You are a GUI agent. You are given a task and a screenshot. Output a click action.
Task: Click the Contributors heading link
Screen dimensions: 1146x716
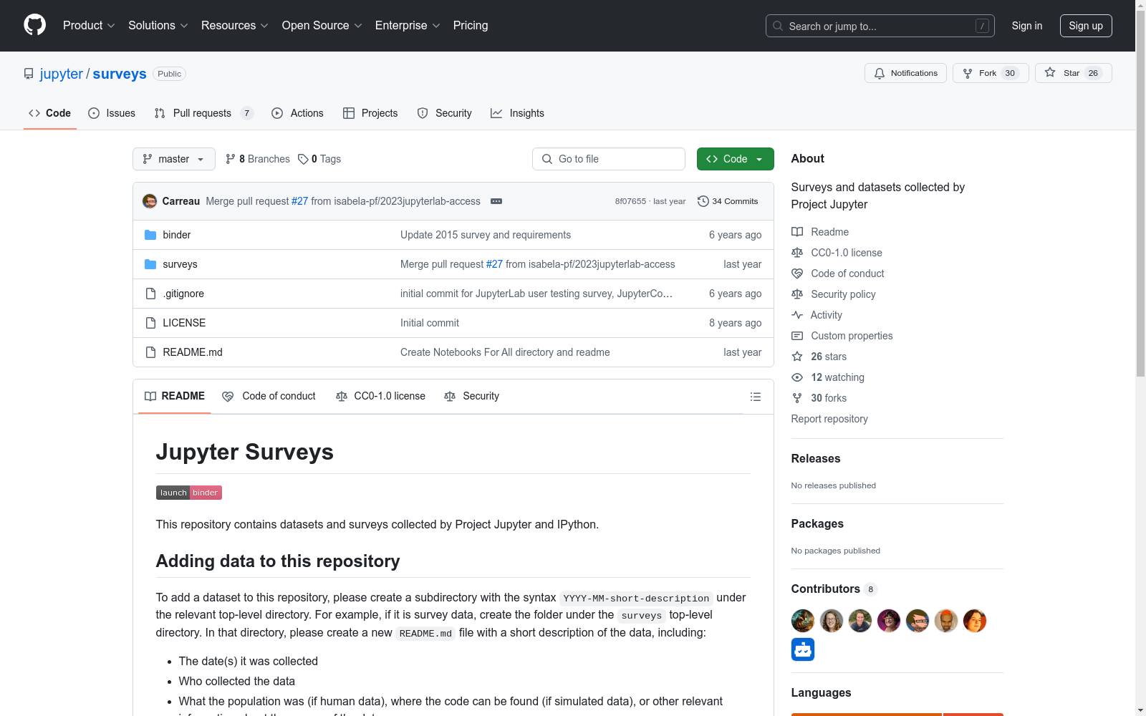(x=826, y=589)
